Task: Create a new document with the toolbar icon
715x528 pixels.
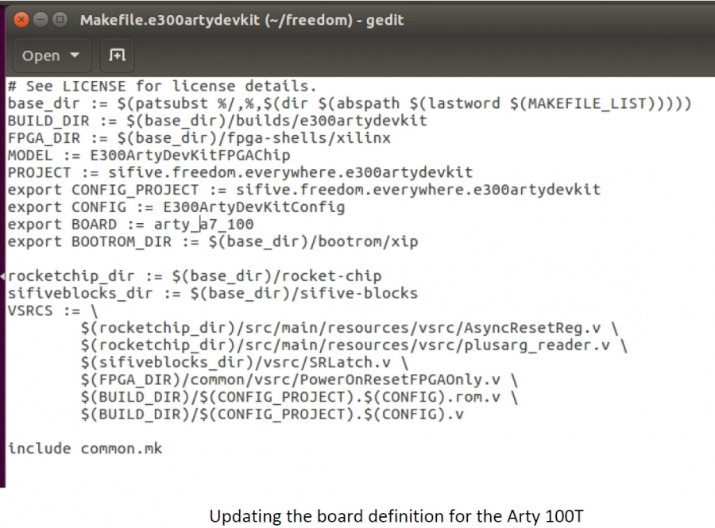Action: (x=117, y=55)
